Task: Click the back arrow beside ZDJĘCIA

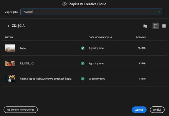Action: pyautogui.click(x=8, y=26)
